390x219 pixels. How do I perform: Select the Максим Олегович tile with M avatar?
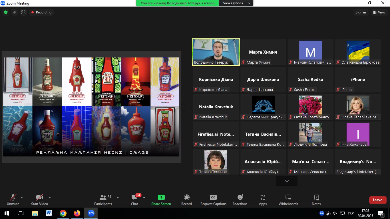(311, 52)
